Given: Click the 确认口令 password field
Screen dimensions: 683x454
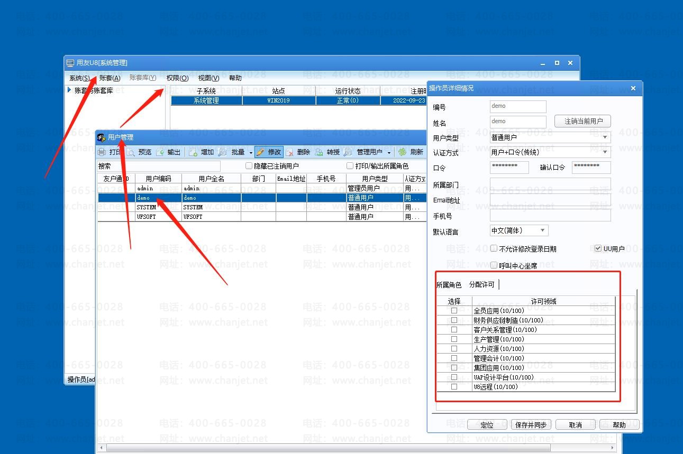Looking at the screenshot, I should [x=591, y=168].
